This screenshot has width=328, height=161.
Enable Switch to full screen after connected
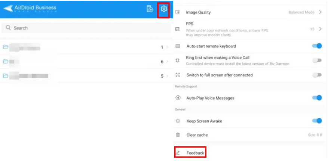[x=317, y=75]
